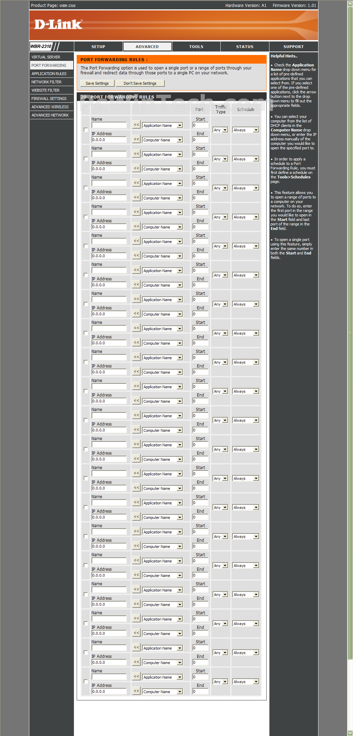Click the Name field of rule 1
Image resolution: width=353 pixels, height=736 pixels.
(x=109, y=125)
